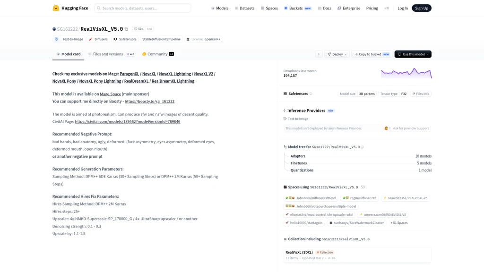Follow the ParagonXL link
This screenshot has width=484, height=272.
(130, 74)
